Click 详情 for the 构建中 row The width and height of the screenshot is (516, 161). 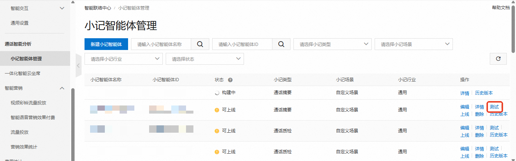(465, 93)
